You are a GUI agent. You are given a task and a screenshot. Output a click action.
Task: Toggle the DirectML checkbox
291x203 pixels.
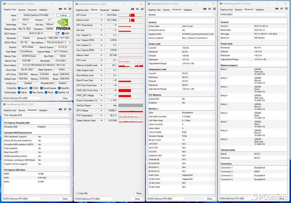[x=59, y=88]
